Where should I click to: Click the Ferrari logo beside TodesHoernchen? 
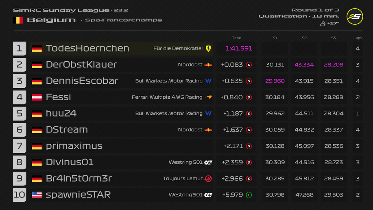[208, 48]
